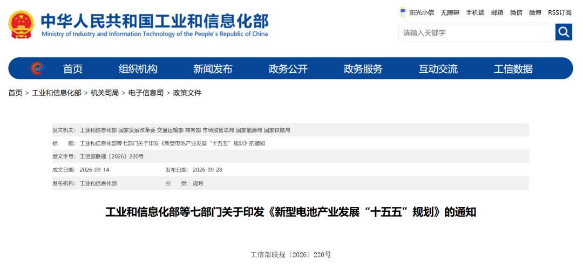Click the magnifier search button
The height and width of the screenshot is (270, 583).
point(564,32)
